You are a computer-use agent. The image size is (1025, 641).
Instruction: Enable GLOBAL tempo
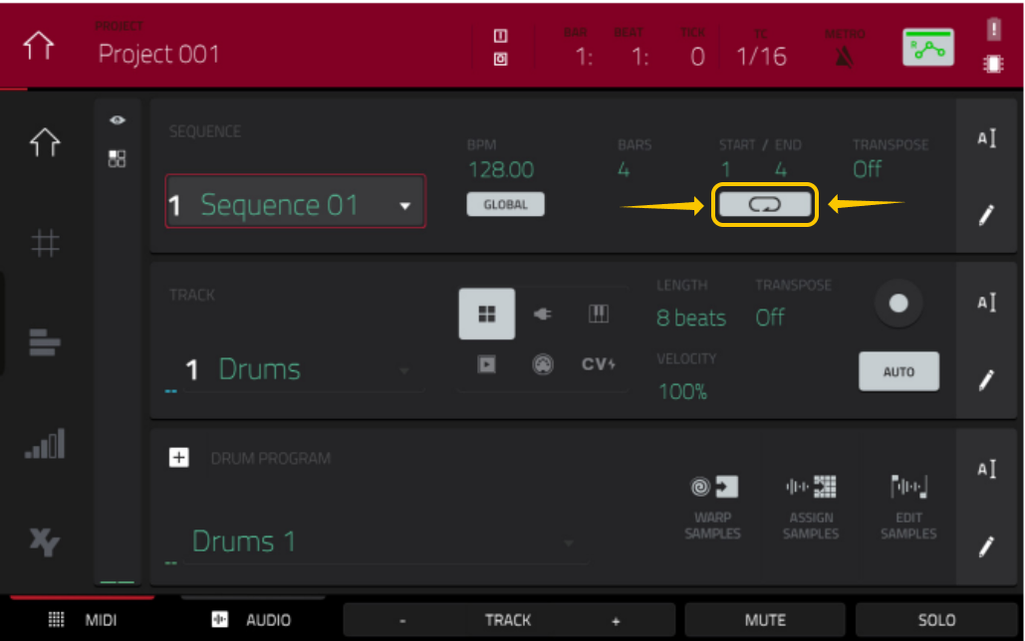(505, 203)
